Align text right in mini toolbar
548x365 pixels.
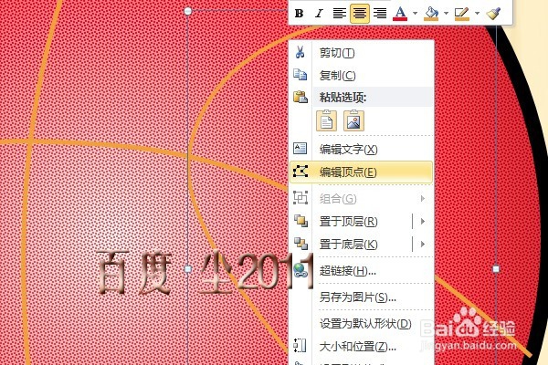coord(380,14)
